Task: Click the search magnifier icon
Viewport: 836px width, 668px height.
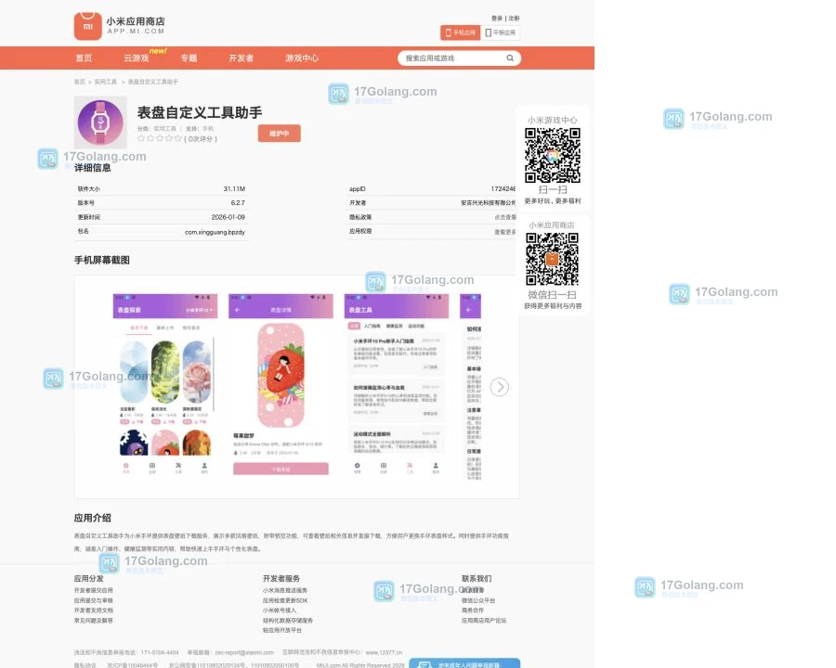Action: point(510,58)
